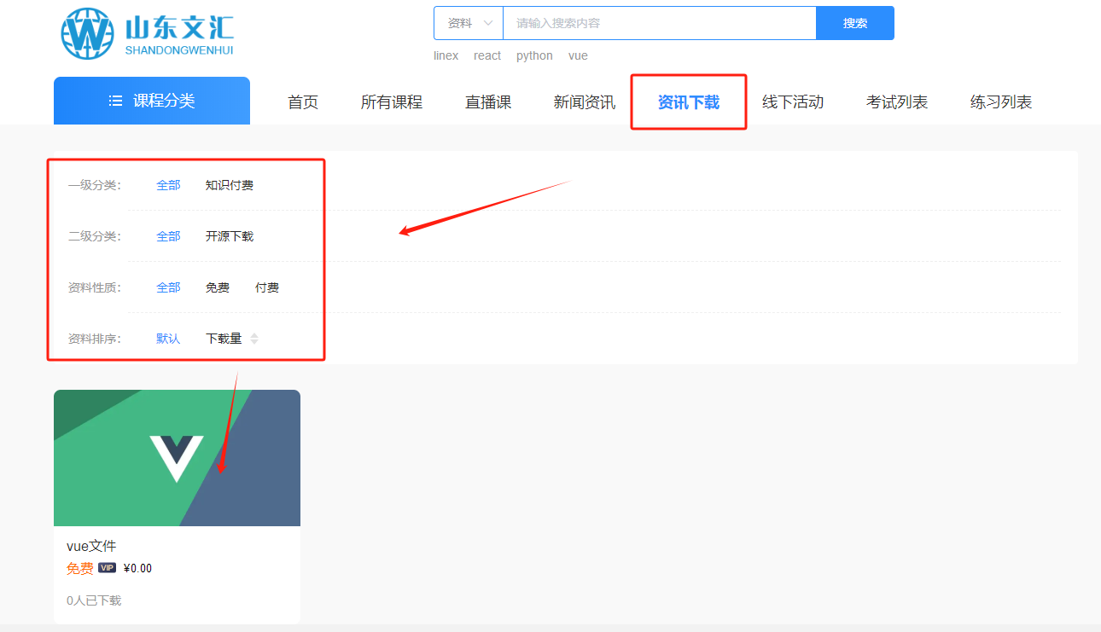This screenshot has height=632, width=1101.
Task: Click the 山东文汇 site name text
Action: point(179,29)
